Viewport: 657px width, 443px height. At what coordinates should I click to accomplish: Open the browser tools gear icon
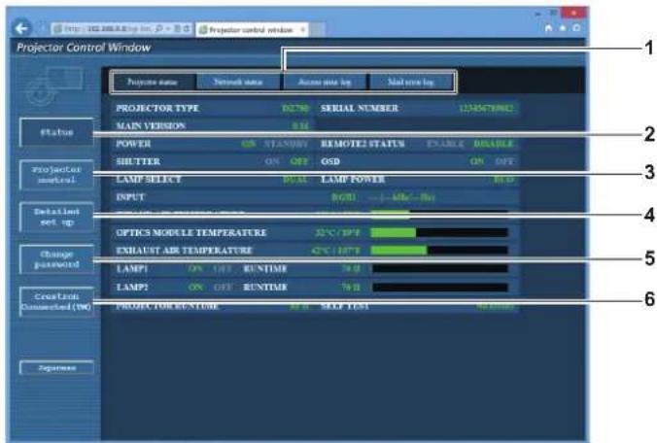[576, 27]
